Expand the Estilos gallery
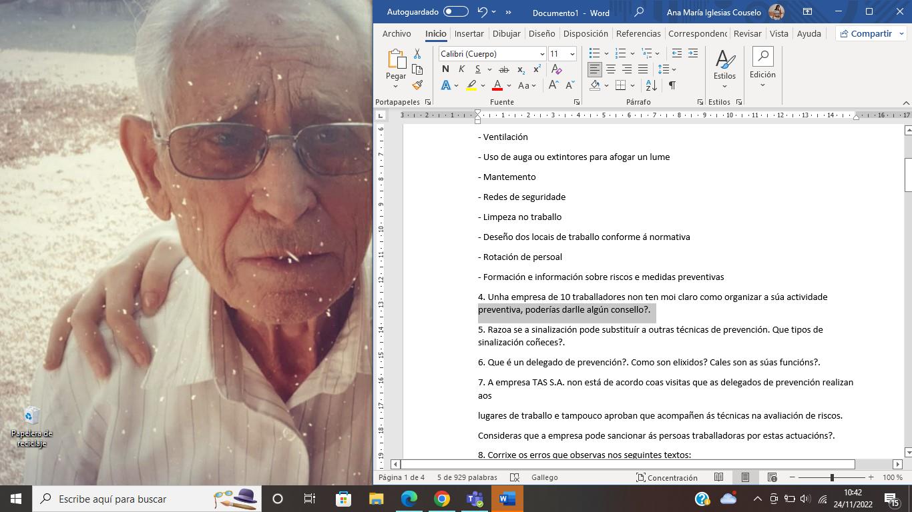This screenshot has width=912, height=512. (x=724, y=69)
